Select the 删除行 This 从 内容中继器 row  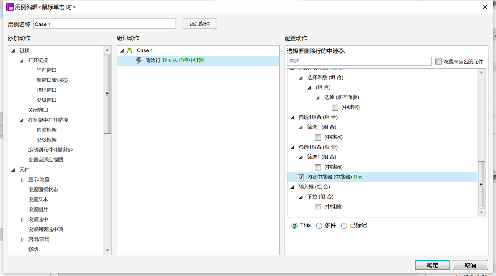[198, 61]
